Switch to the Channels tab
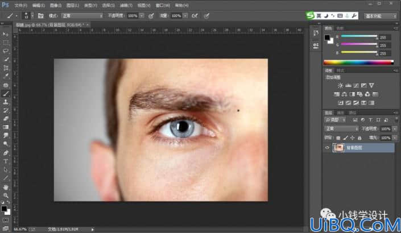The height and width of the screenshot is (233, 401). (x=340, y=113)
